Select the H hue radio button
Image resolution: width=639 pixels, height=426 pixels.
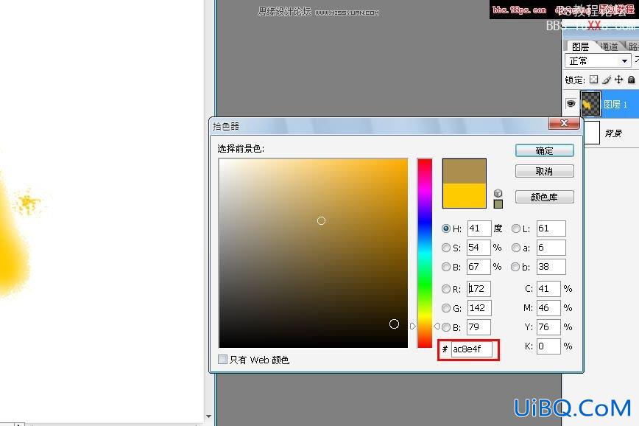coord(446,228)
